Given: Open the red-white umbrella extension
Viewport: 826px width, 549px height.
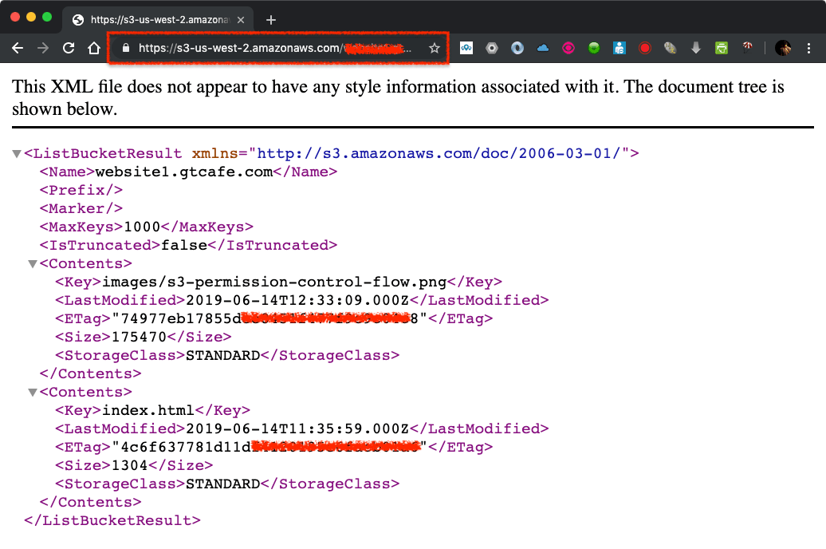Looking at the screenshot, I should [747, 47].
